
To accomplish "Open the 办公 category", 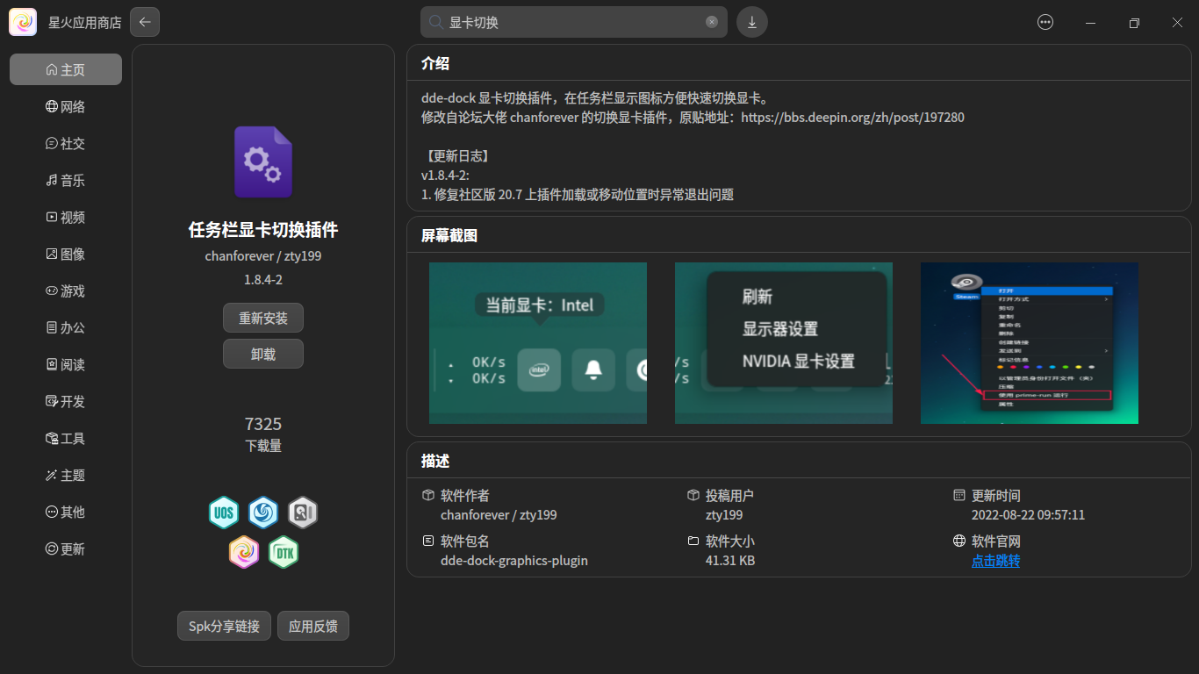I will click(66, 327).
